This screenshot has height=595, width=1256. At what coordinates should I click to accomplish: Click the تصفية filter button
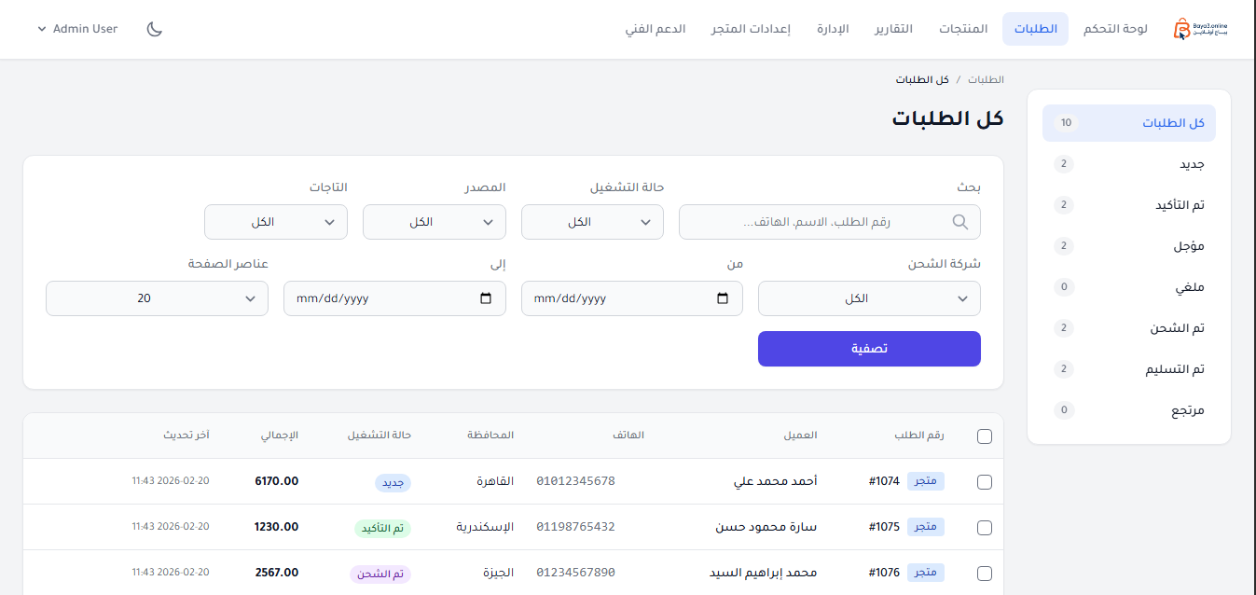coord(868,348)
